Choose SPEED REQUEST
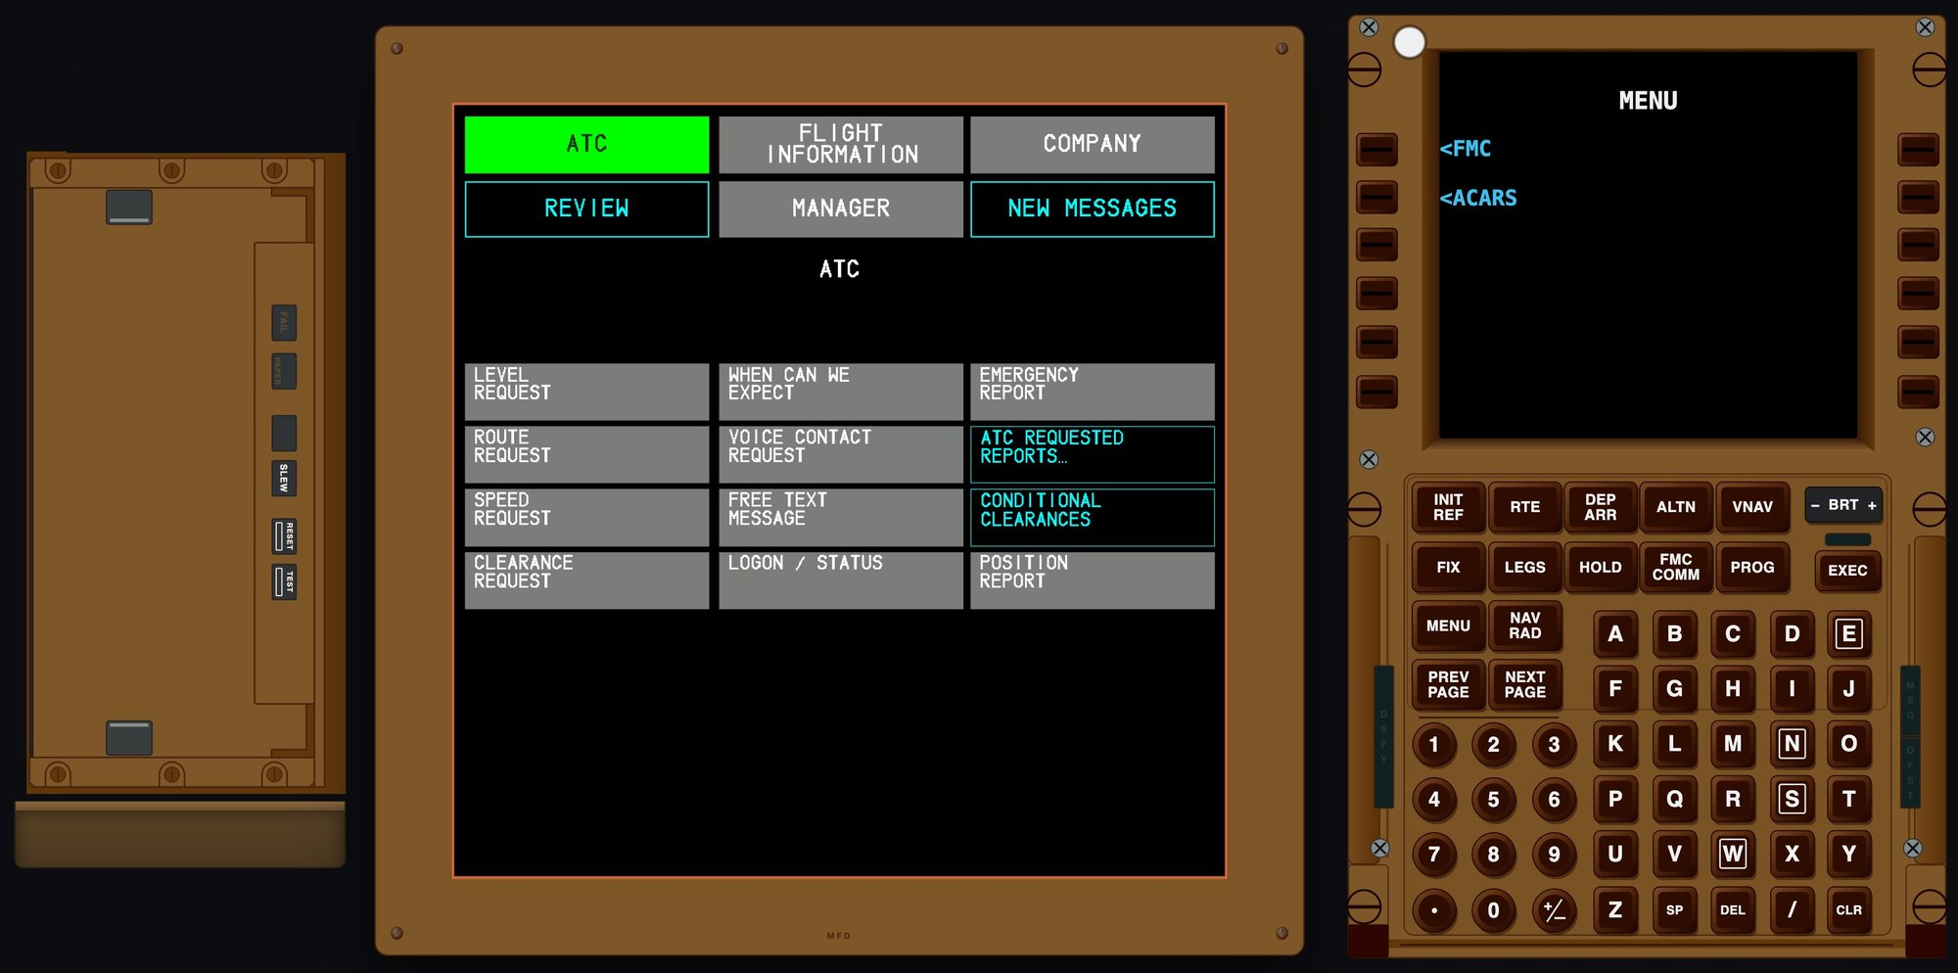1958x973 pixels. point(586,517)
